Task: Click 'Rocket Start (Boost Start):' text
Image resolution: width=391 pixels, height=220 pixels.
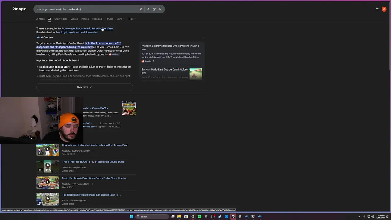Action: coord(55,67)
